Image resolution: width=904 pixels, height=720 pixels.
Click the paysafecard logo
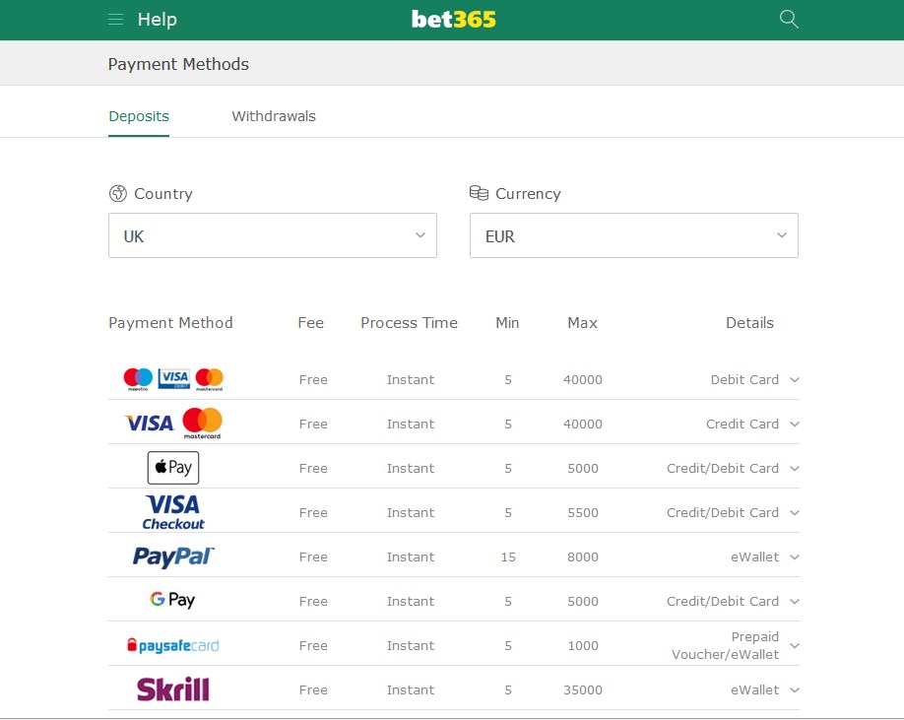[x=173, y=645]
